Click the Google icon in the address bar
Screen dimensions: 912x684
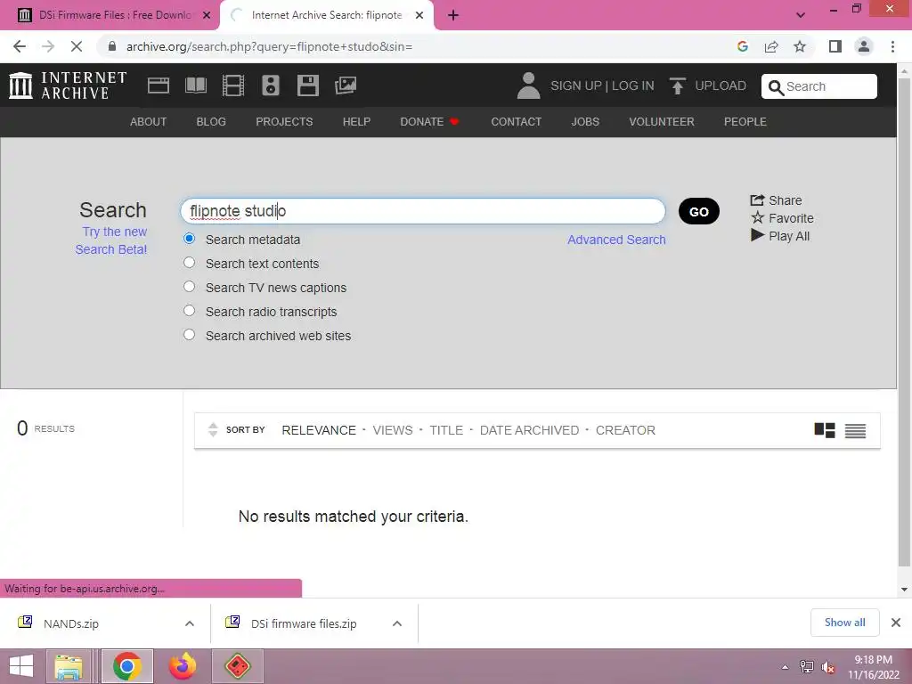(742, 46)
